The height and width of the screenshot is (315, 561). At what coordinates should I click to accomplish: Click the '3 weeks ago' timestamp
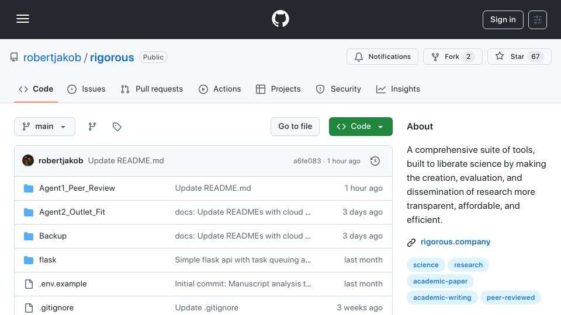coord(359,308)
